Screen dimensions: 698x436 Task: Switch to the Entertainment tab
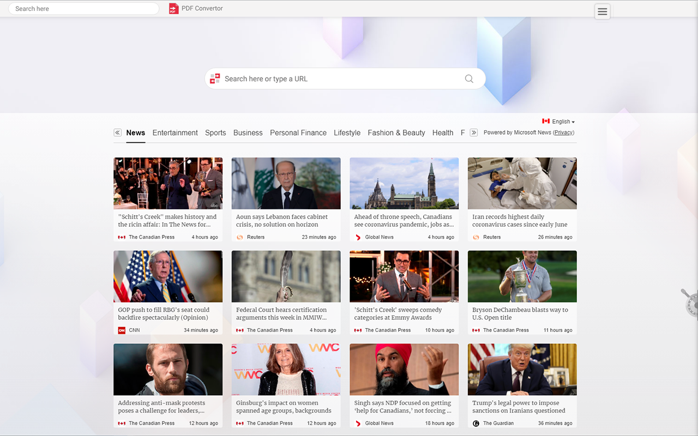(x=175, y=133)
